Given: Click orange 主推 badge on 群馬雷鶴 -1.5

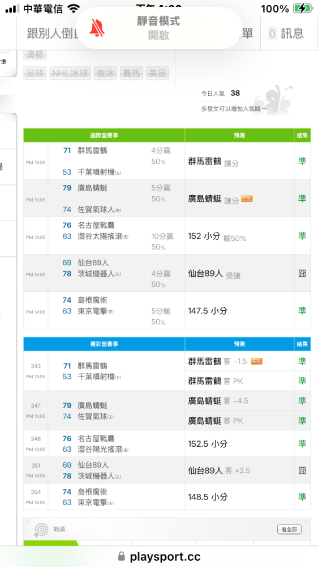Looking at the screenshot, I should click(x=256, y=361).
